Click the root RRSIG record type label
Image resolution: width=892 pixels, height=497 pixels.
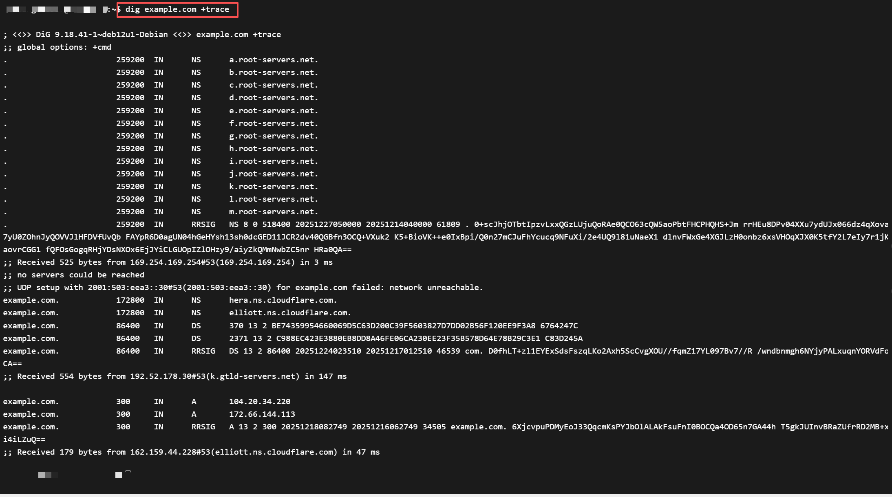(203, 224)
